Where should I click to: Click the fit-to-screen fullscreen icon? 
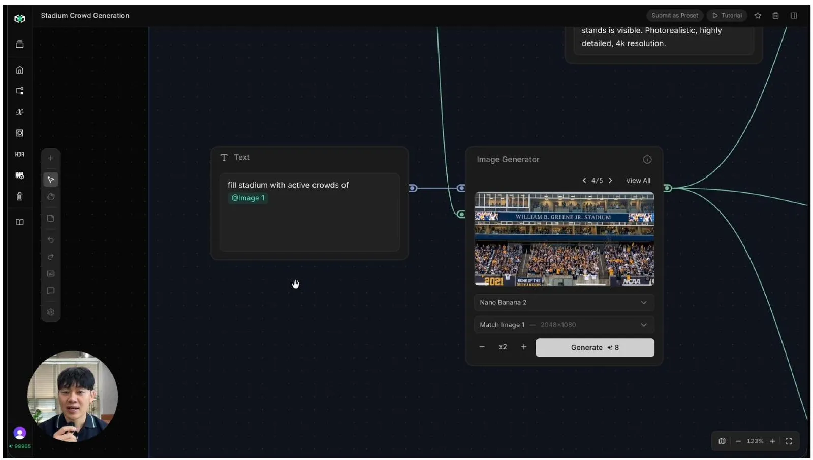tap(789, 441)
